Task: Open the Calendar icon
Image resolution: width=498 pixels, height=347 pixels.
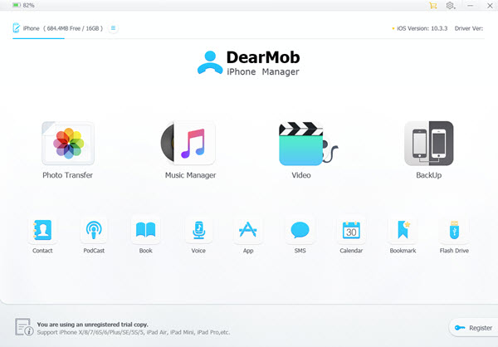Action: click(x=351, y=229)
